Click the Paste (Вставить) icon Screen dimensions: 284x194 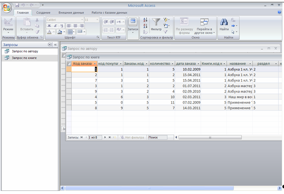tap(27, 22)
